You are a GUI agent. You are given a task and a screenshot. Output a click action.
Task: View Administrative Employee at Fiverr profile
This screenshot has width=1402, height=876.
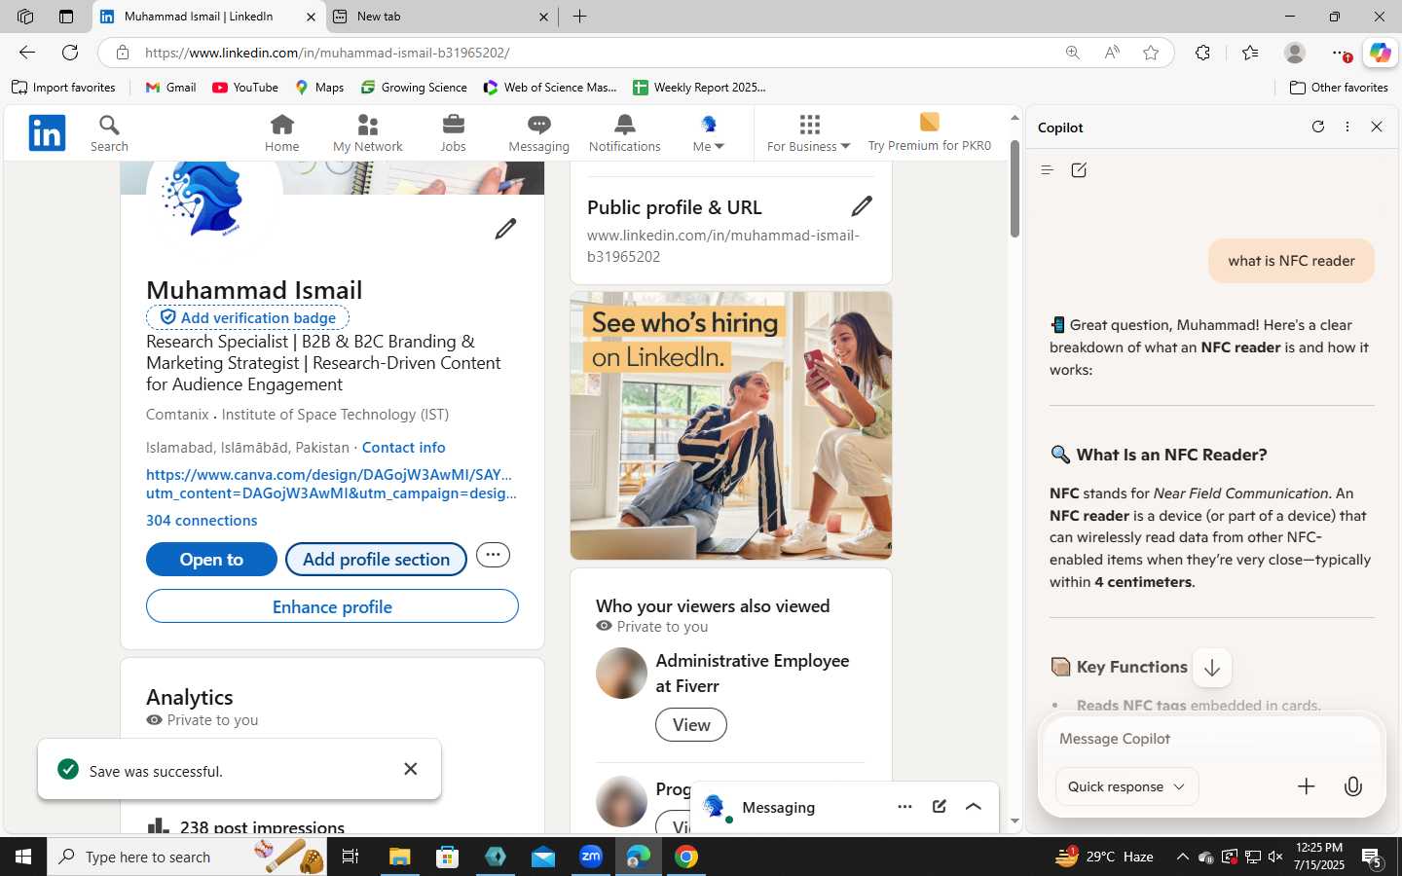pyautogui.click(x=691, y=724)
